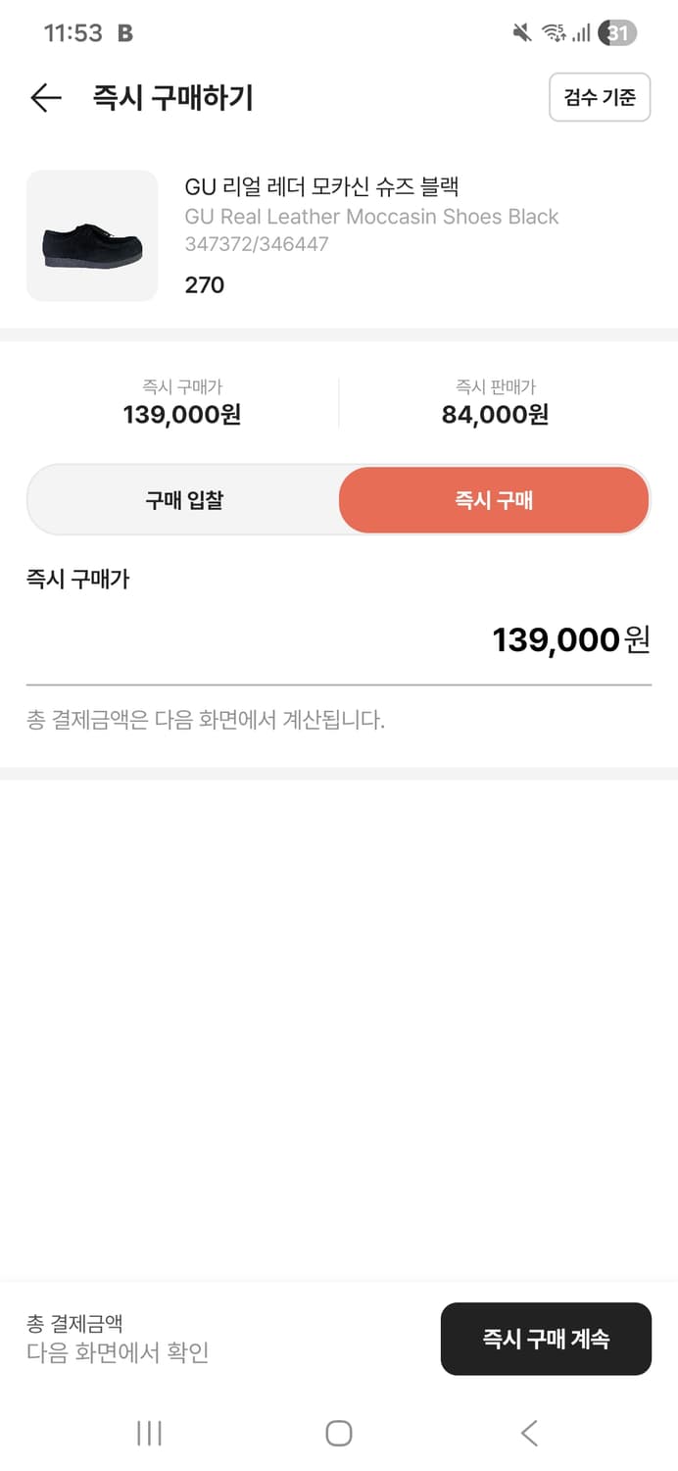Tap the product name GU 리얼 레더 모카신

point(323,186)
